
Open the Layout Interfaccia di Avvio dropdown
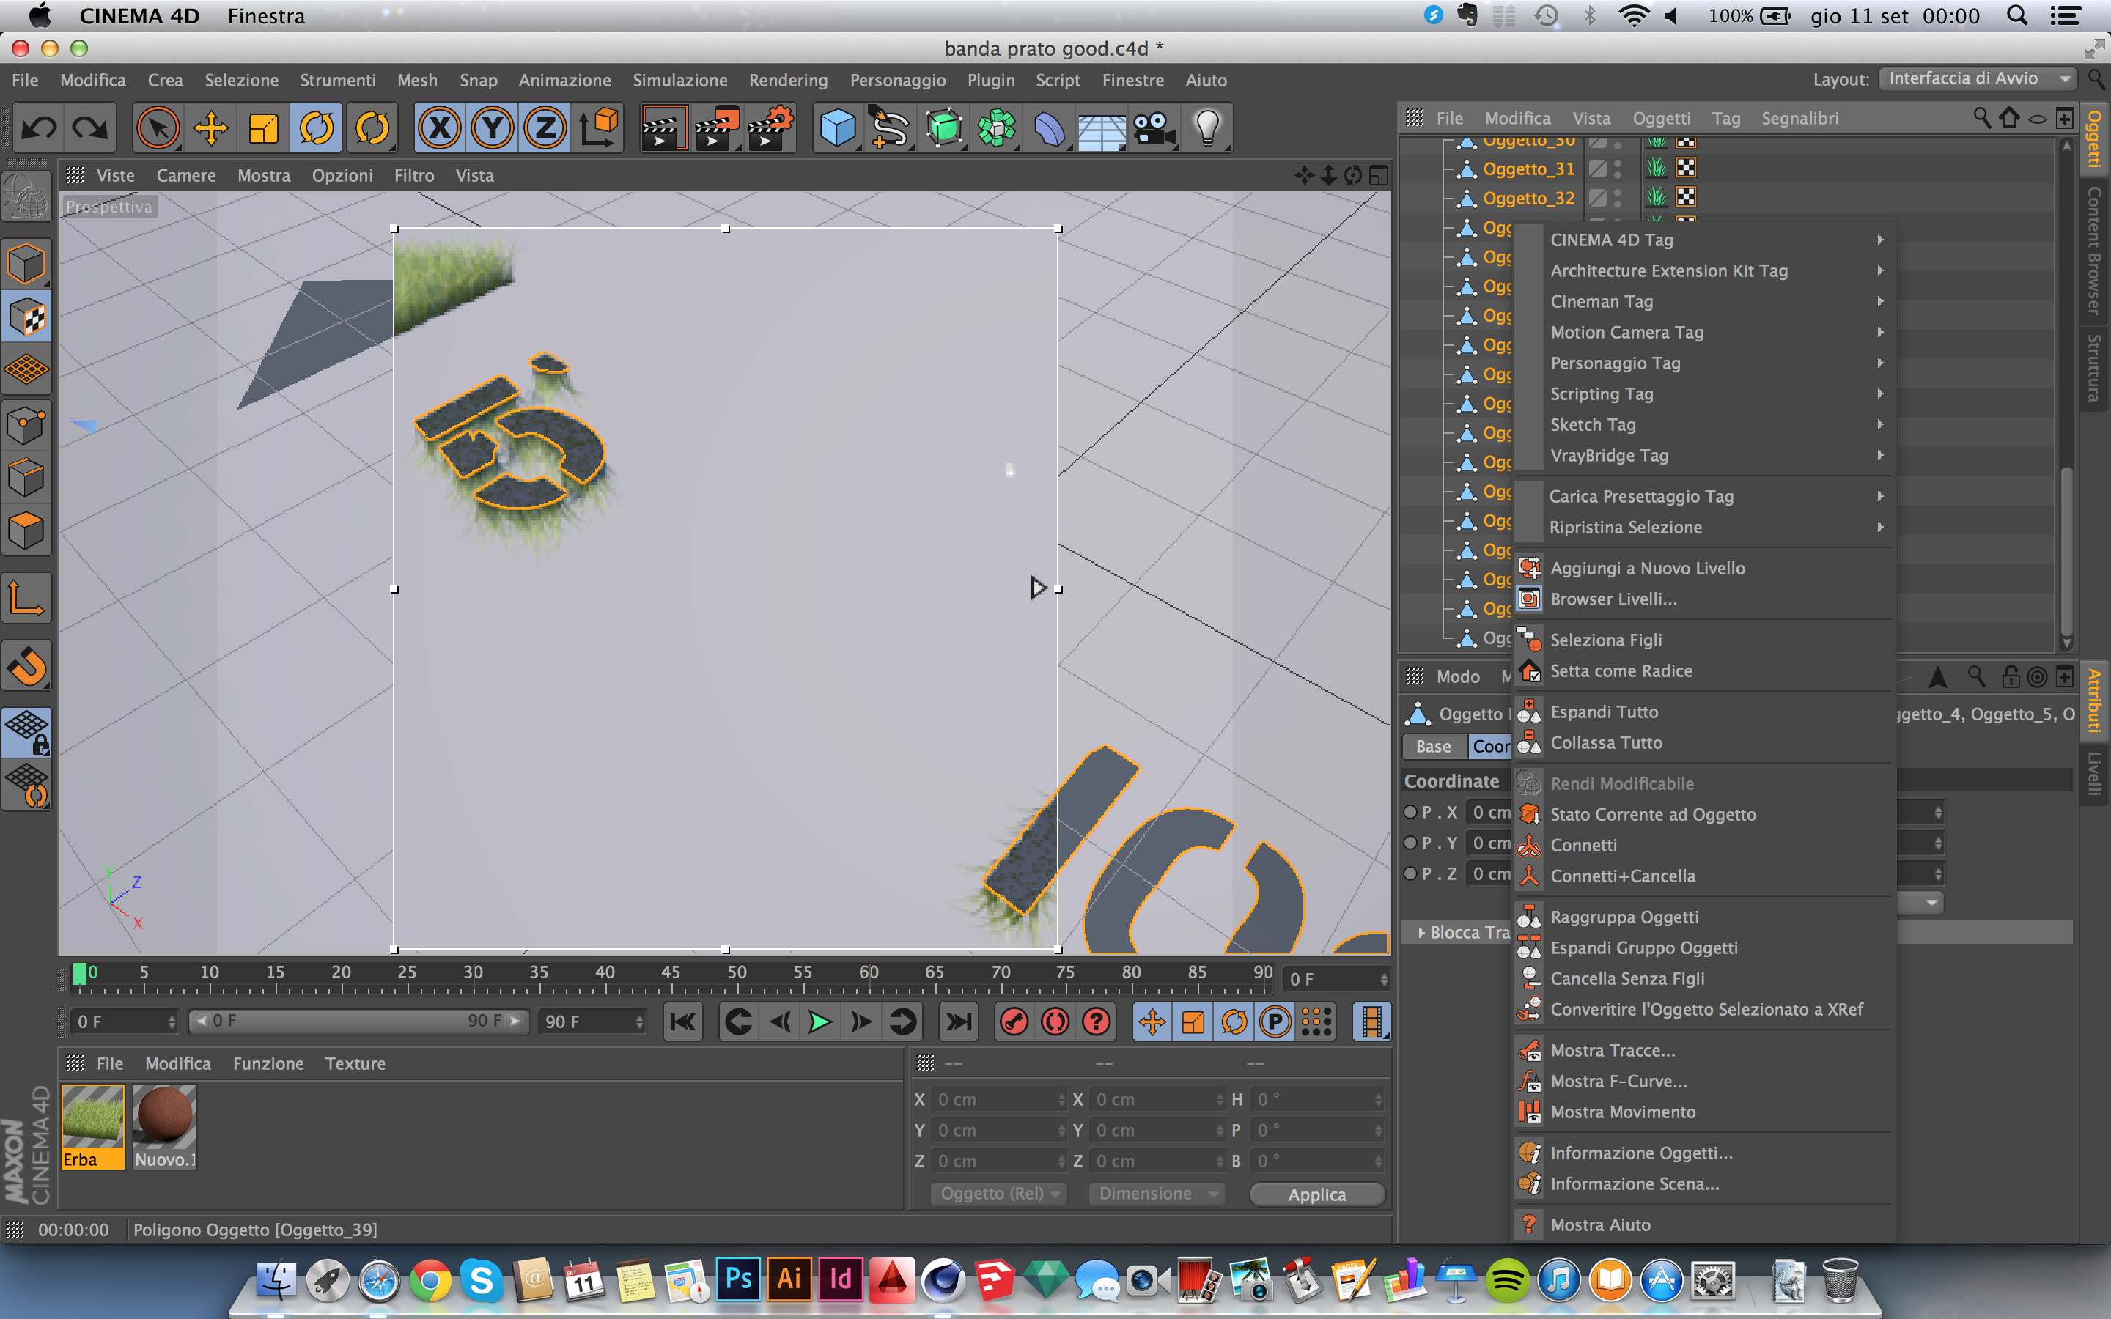(x=1976, y=78)
